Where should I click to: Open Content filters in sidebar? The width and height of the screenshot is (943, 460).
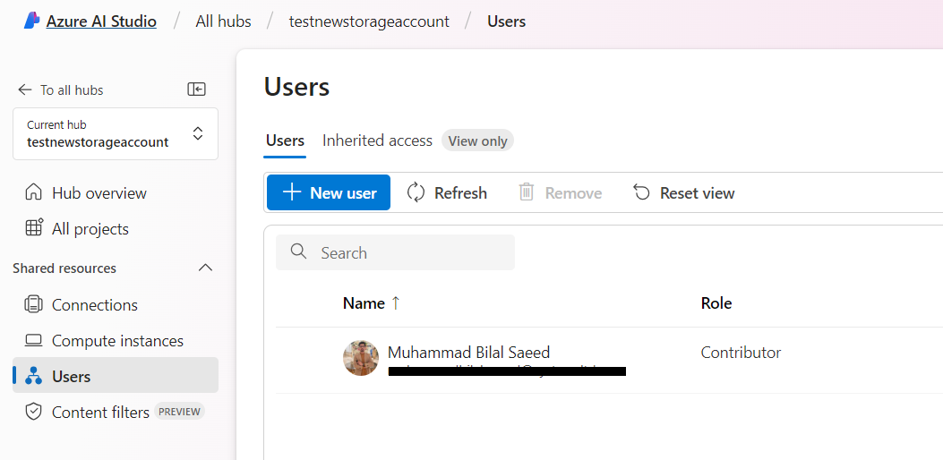click(x=100, y=413)
